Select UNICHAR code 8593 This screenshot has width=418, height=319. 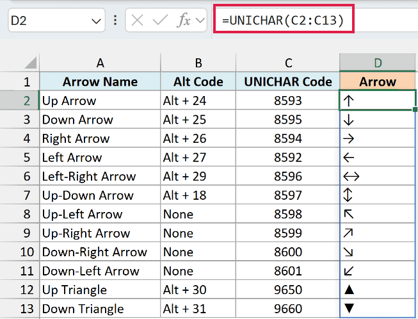[287, 101]
